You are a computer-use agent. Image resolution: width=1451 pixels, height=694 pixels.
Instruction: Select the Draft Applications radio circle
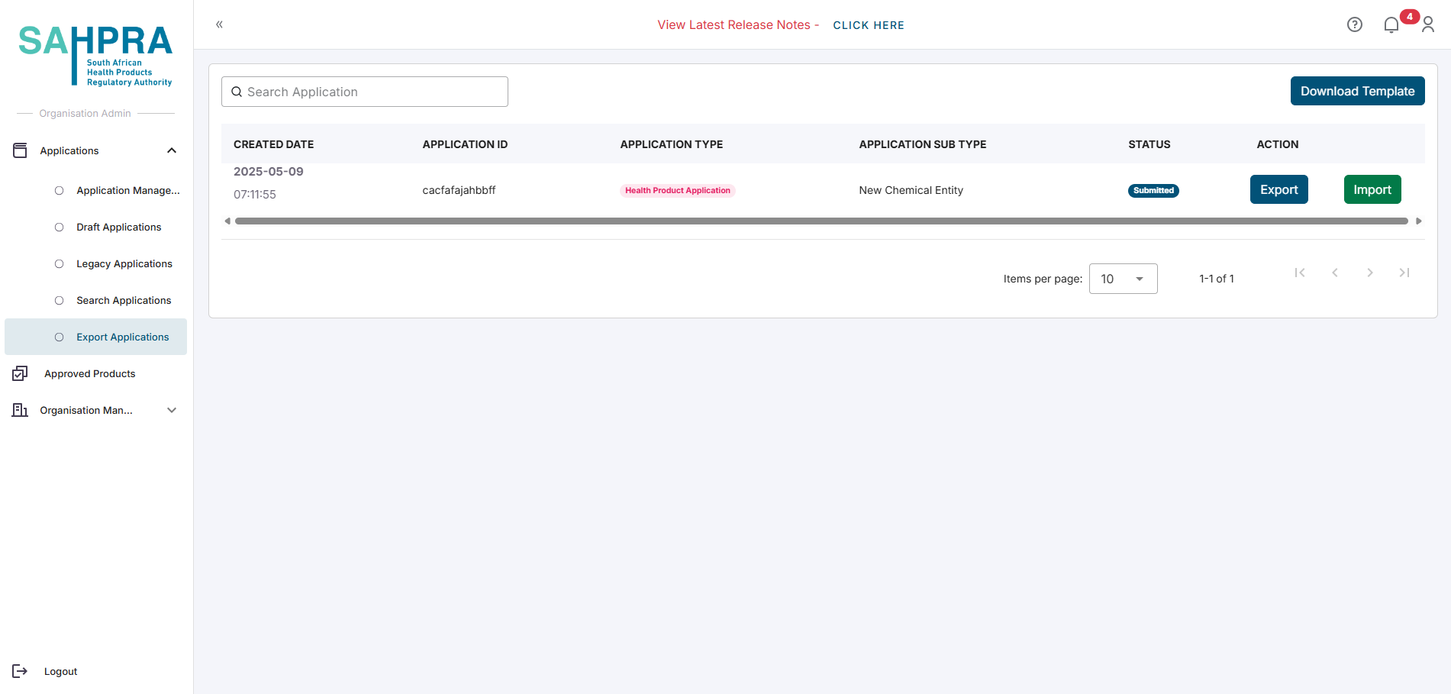click(59, 227)
